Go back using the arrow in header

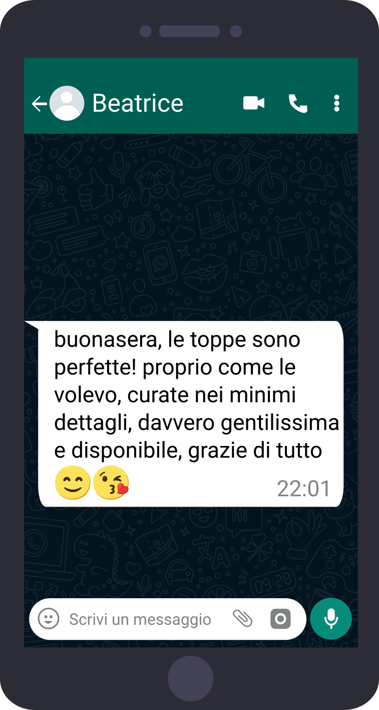39,104
